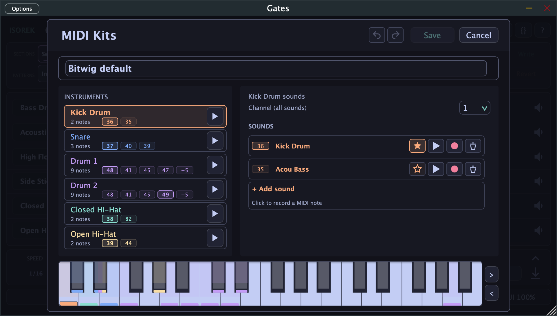Play the Drum 1 instrument preview

click(215, 165)
